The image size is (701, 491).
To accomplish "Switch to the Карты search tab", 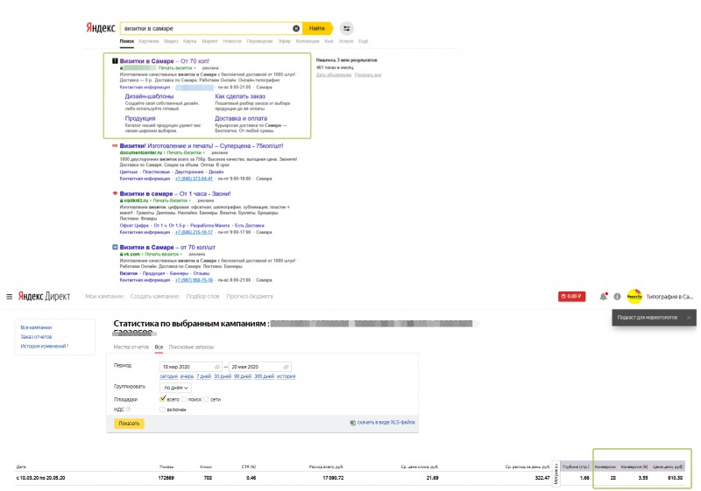I will click(x=190, y=41).
